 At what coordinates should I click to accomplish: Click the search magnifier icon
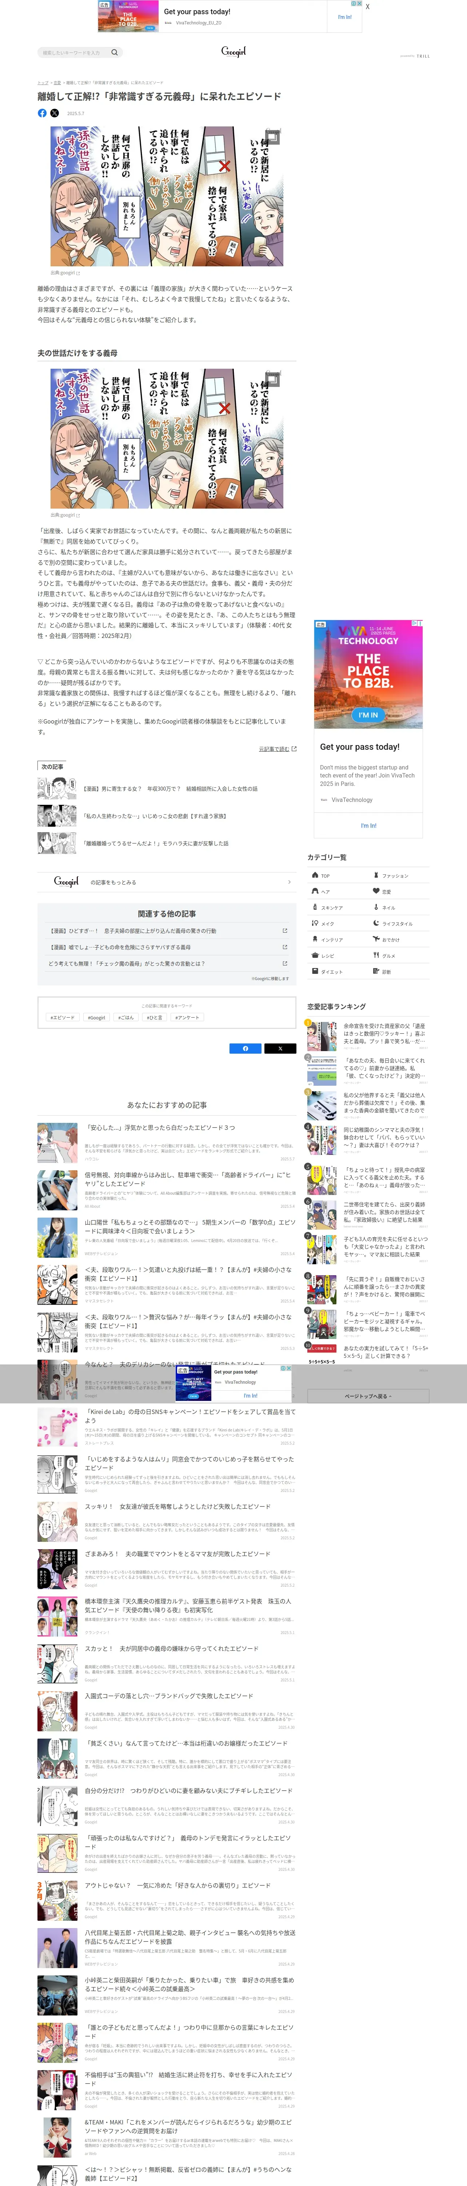pos(115,52)
